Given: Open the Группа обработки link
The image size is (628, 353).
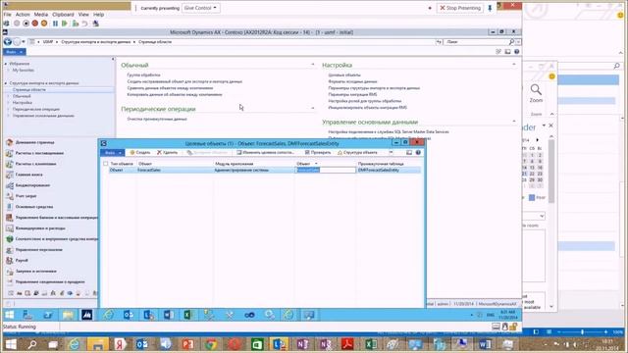Looking at the screenshot, I should [x=144, y=75].
